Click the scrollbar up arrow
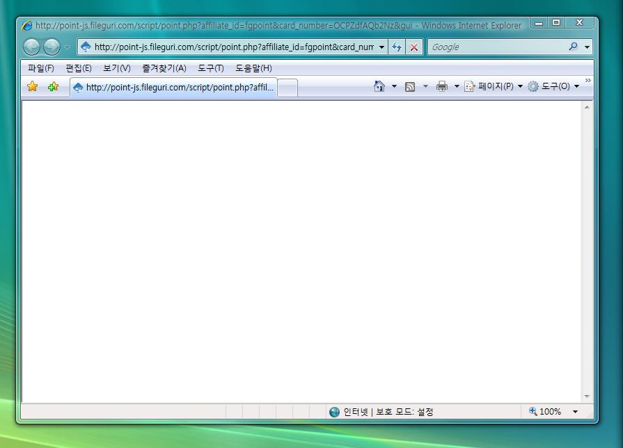623x448 pixels. coord(587,107)
